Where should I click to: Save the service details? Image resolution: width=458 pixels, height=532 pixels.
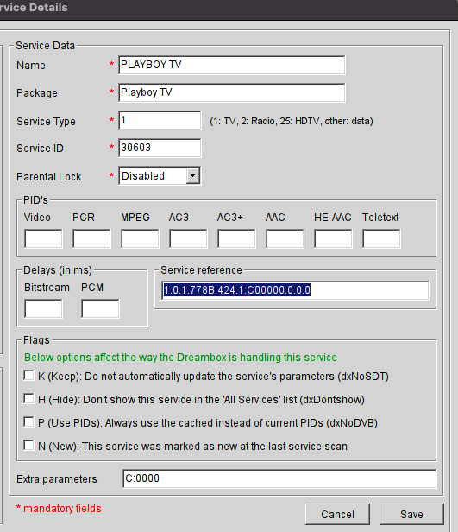pyautogui.click(x=411, y=515)
